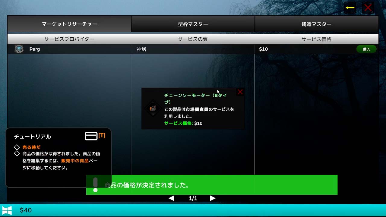Open the start menu icon in bottom bar
The image size is (386, 217).
coord(7,210)
